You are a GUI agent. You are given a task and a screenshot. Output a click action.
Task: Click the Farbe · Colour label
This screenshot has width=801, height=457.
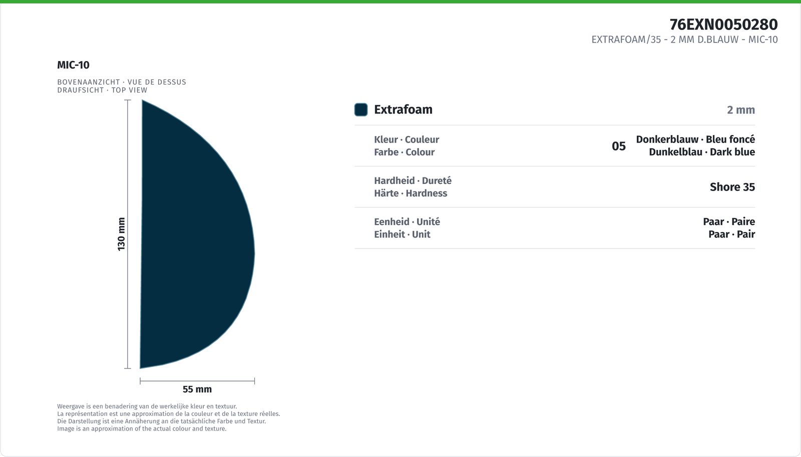tap(404, 152)
